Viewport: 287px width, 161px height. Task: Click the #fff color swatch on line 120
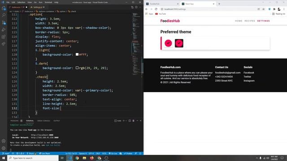77,55
